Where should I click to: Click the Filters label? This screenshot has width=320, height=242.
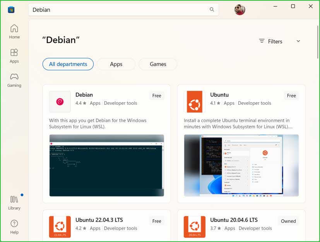(275, 41)
